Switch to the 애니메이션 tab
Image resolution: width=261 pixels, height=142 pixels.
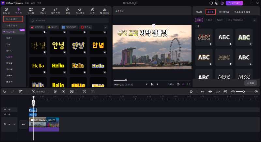click(223, 12)
